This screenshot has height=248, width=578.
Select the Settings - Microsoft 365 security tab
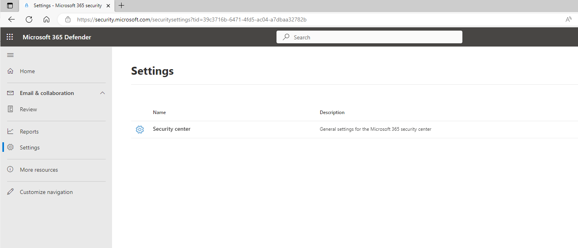67,6
